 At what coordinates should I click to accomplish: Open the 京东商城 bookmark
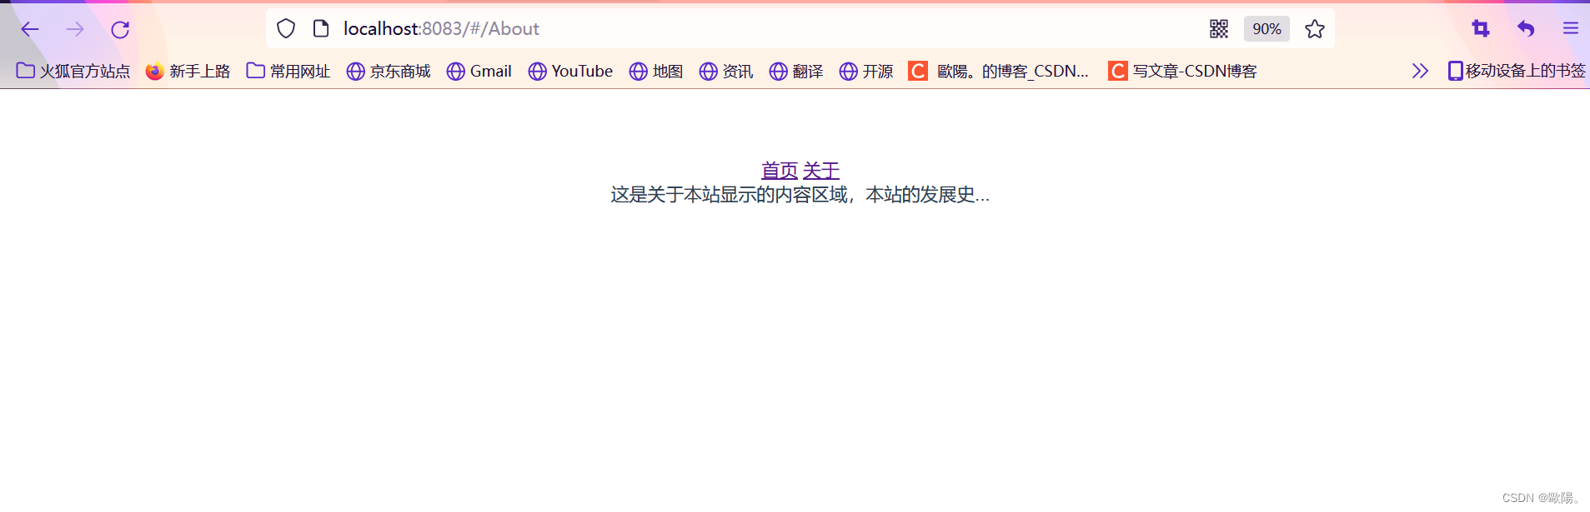[x=389, y=71]
